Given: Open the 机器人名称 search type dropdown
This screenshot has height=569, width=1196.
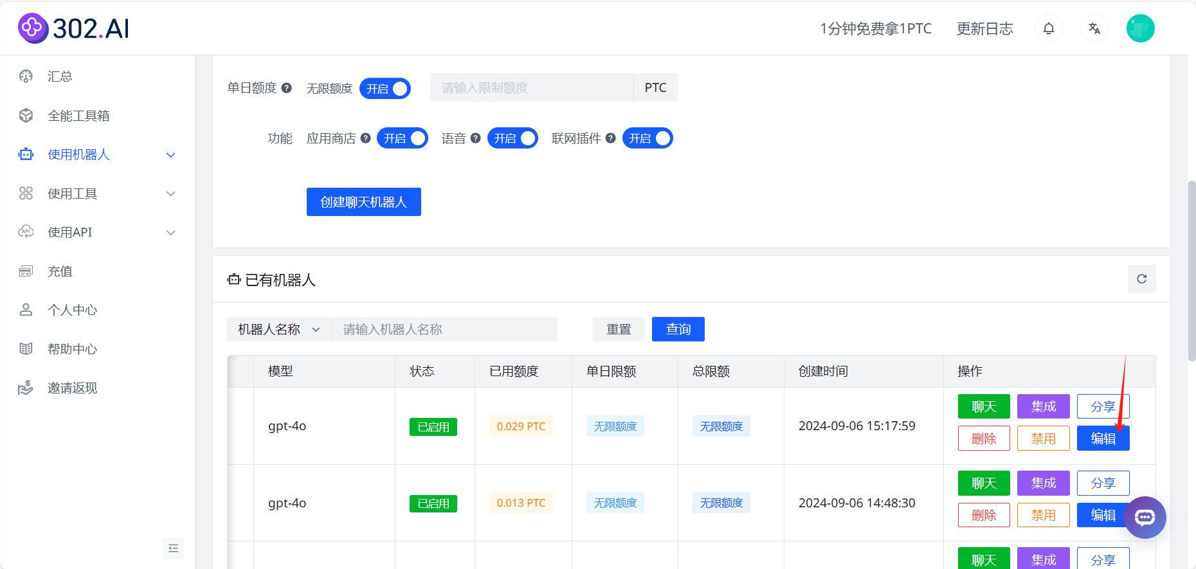Looking at the screenshot, I should coord(280,329).
